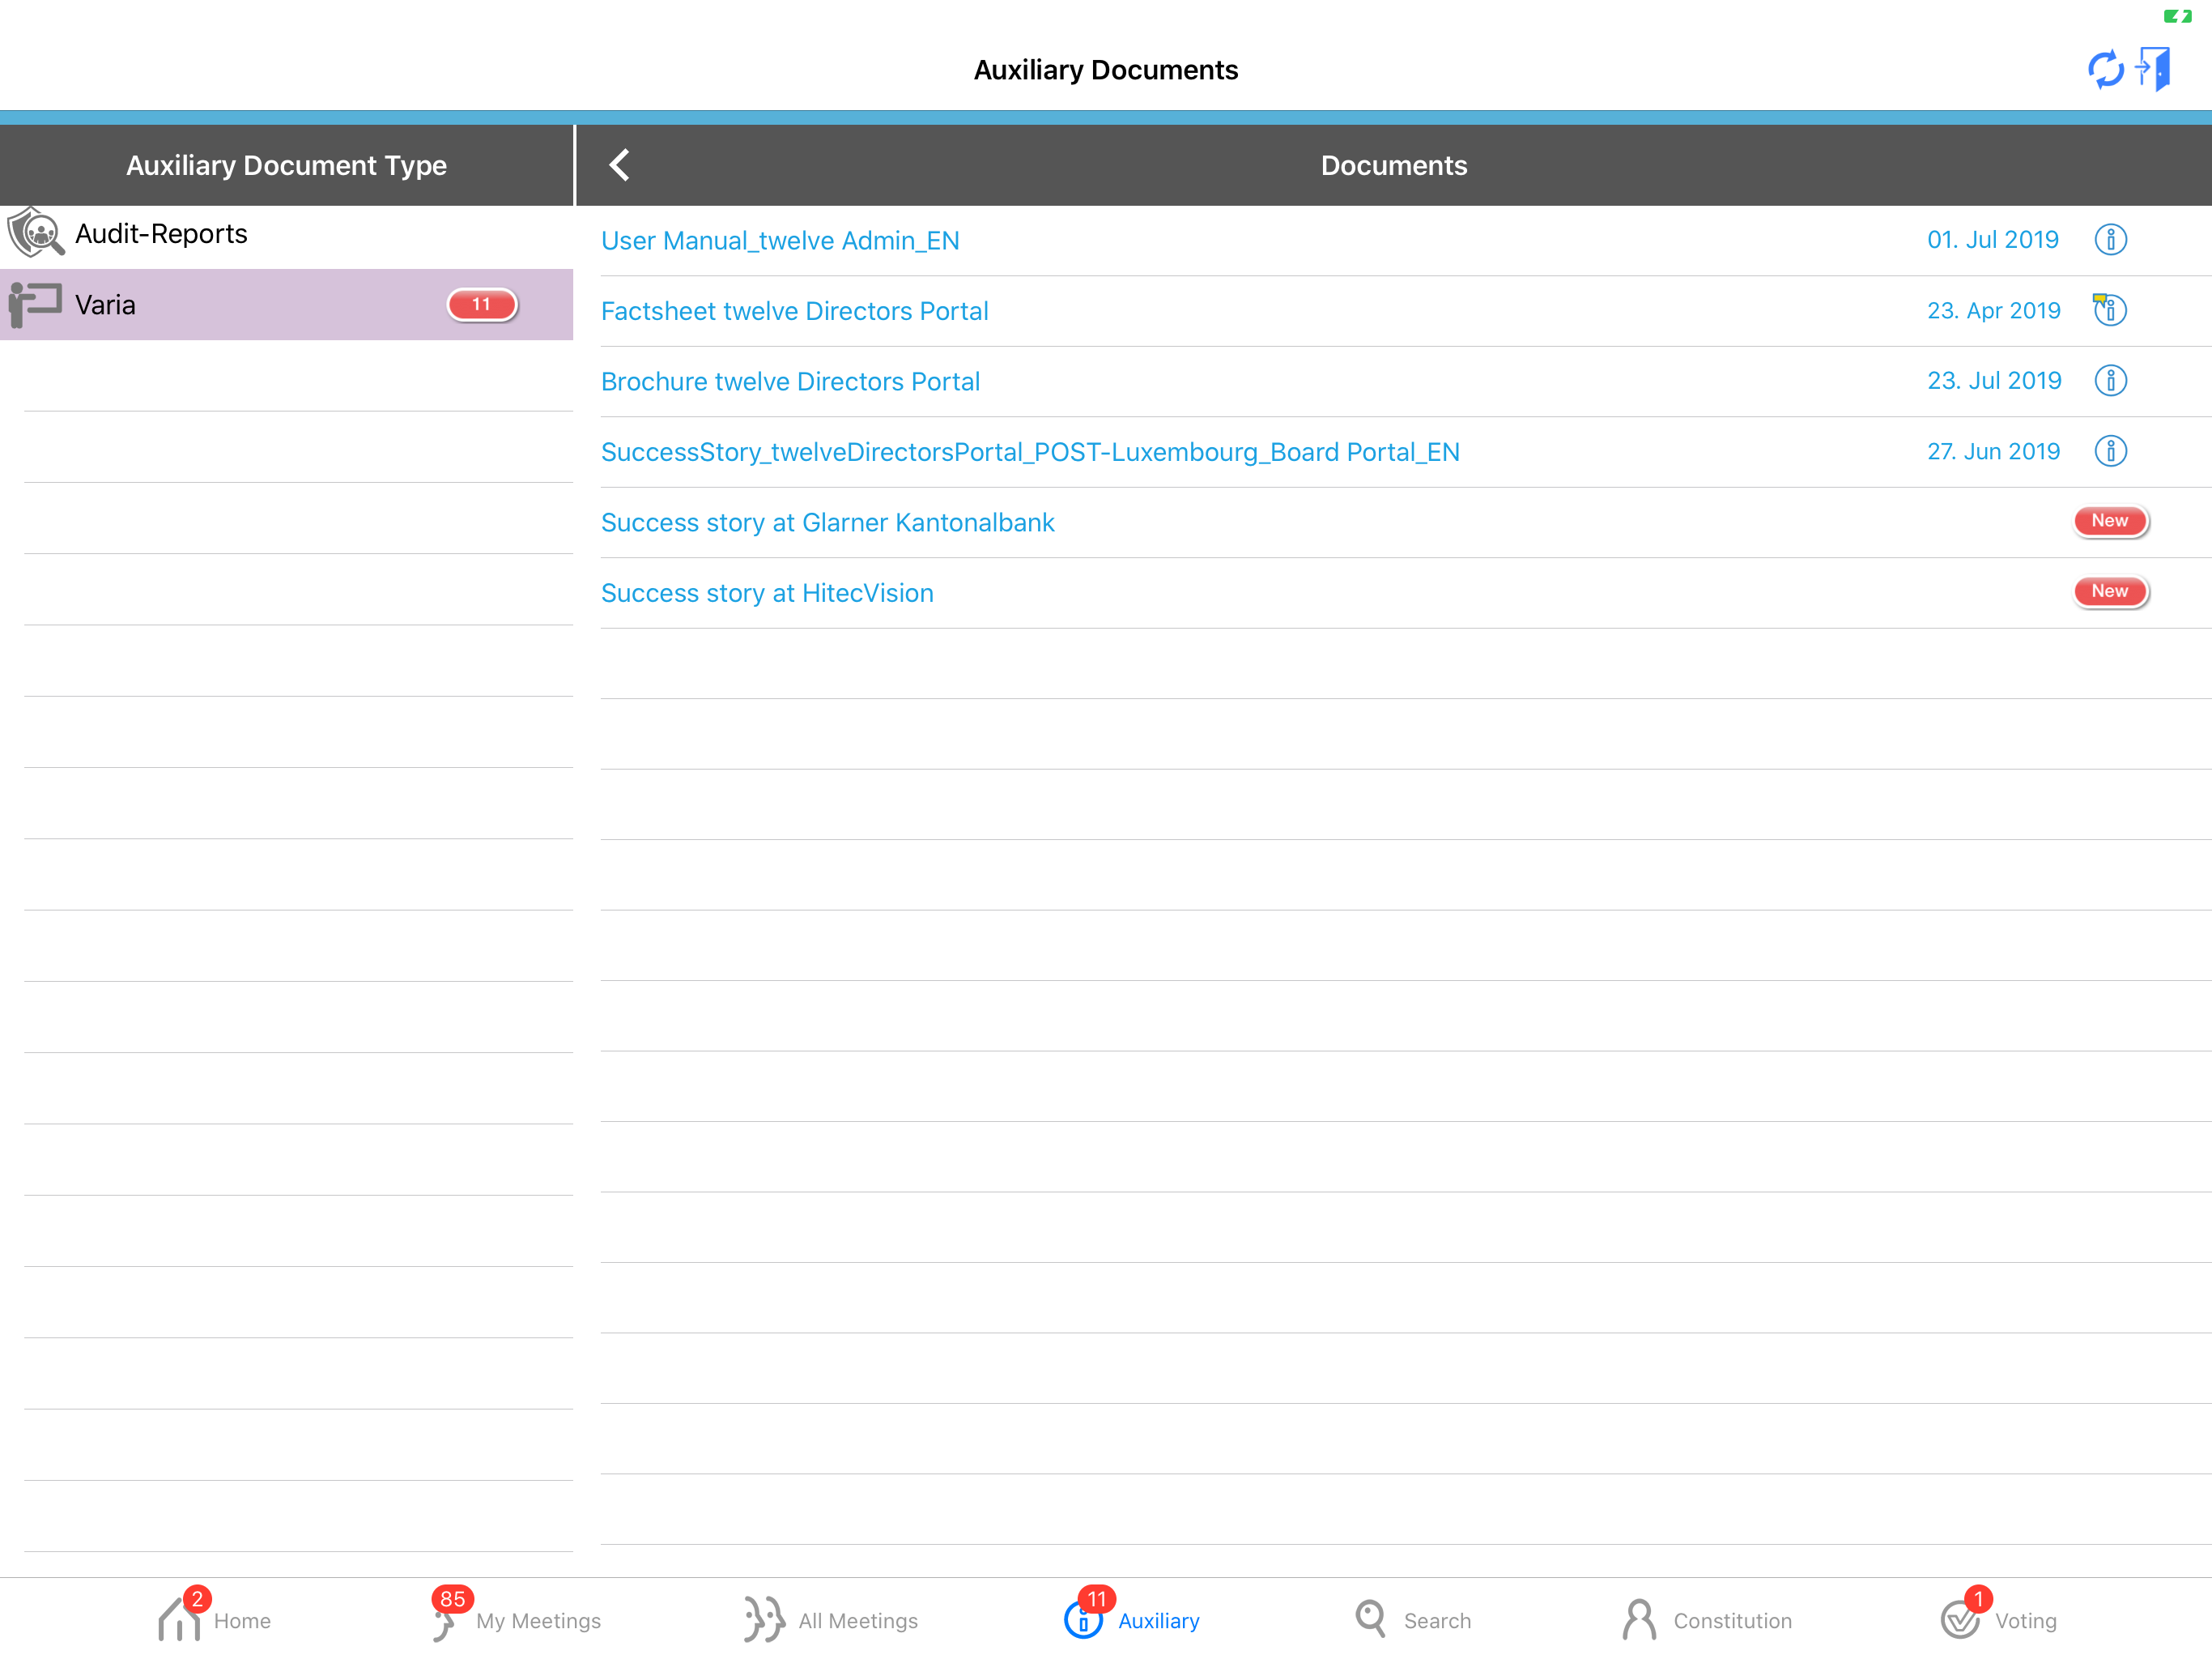Tap the Constitution person icon

[x=1640, y=1619]
